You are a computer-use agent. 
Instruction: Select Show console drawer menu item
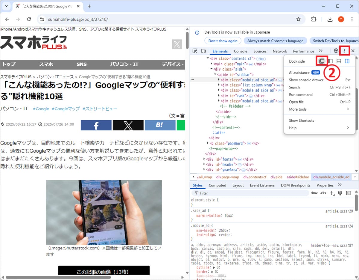(306, 80)
